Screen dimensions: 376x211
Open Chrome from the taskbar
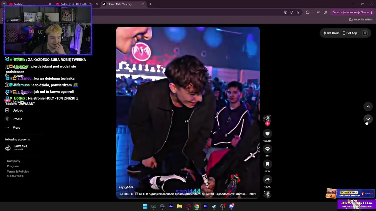pyautogui.click(x=197, y=206)
